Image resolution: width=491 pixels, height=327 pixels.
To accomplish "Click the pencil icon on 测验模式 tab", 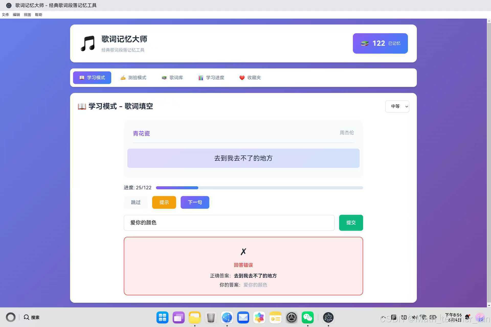I will coord(123,78).
